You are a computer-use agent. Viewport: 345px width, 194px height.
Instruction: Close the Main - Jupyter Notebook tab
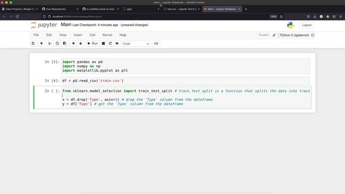[239, 9]
